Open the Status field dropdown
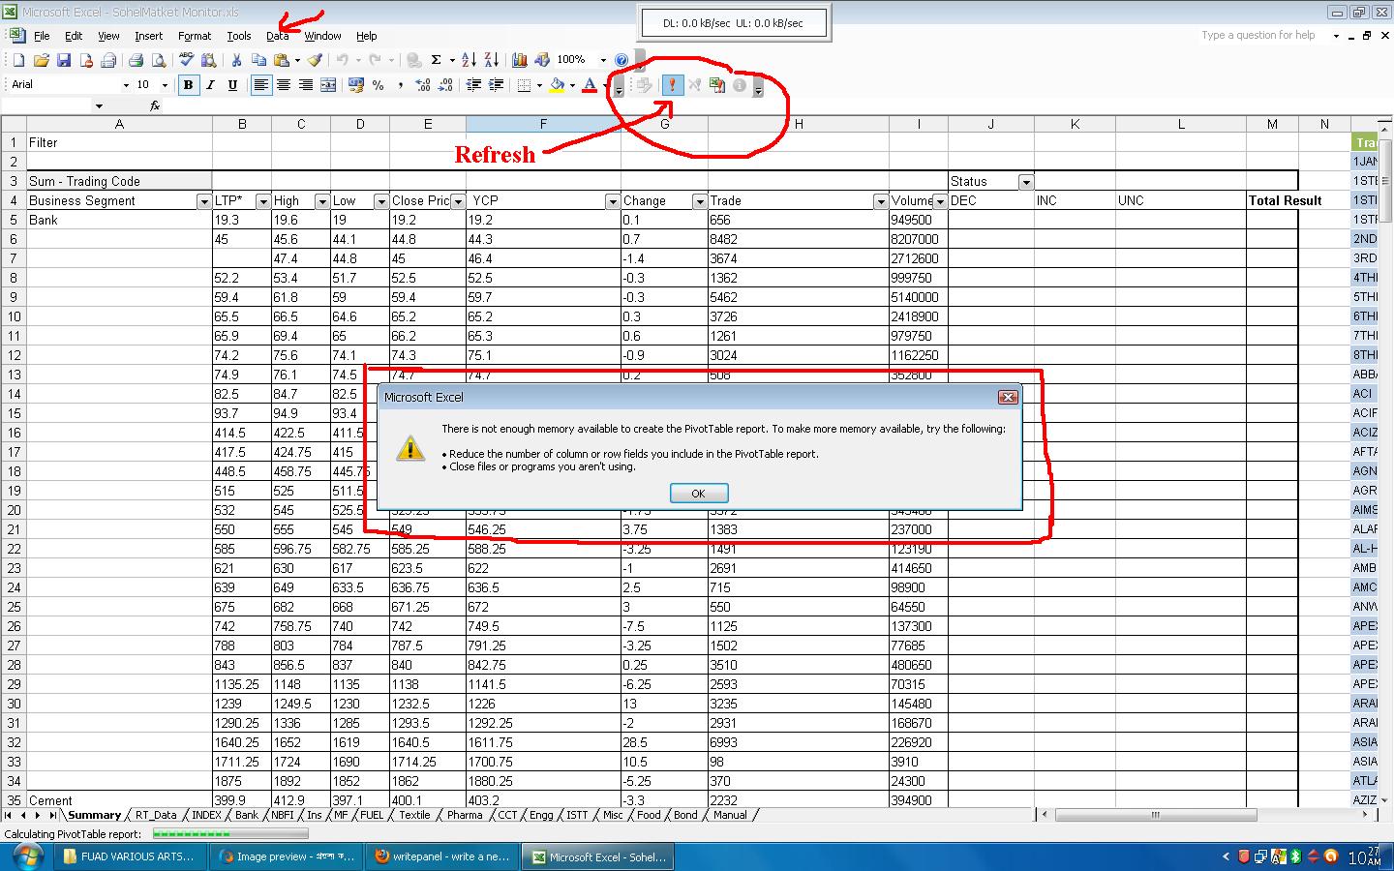The image size is (1394, 871). (x=1025, y=182)
